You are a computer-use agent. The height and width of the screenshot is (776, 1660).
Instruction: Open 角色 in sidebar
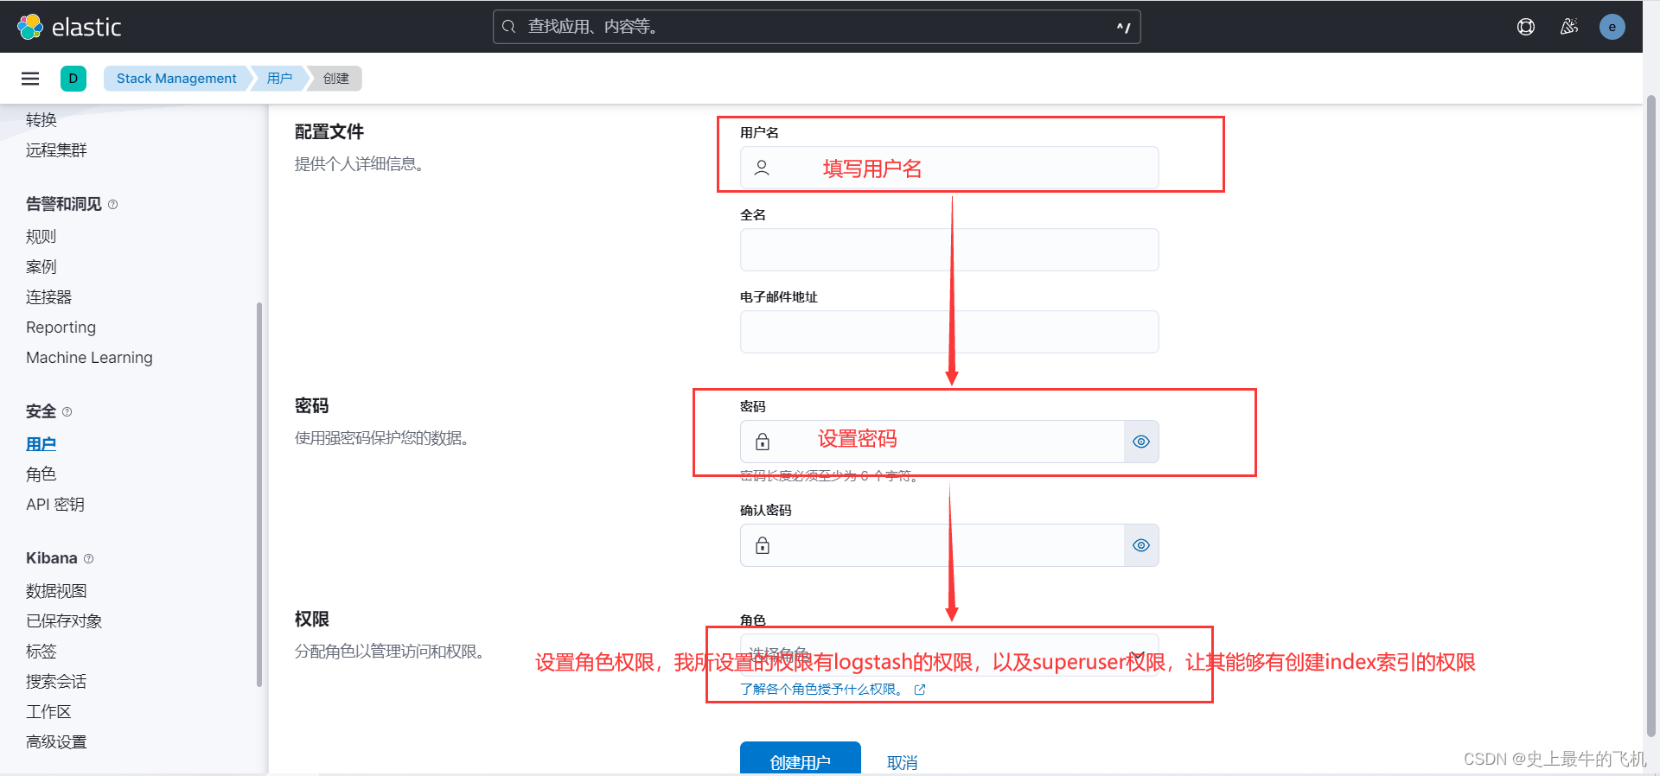pyautogui.click(x=41, y=474)
